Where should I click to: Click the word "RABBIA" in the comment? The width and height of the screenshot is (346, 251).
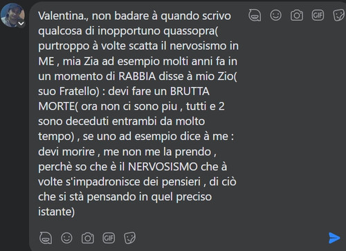[x=137, y=77]
